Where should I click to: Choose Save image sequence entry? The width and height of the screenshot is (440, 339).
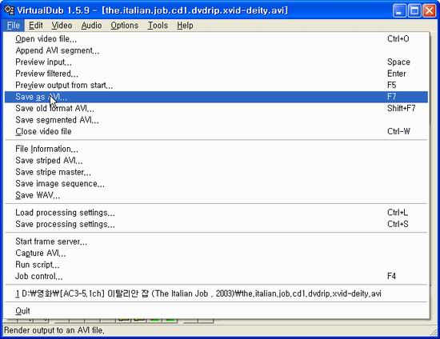[216, 184]
